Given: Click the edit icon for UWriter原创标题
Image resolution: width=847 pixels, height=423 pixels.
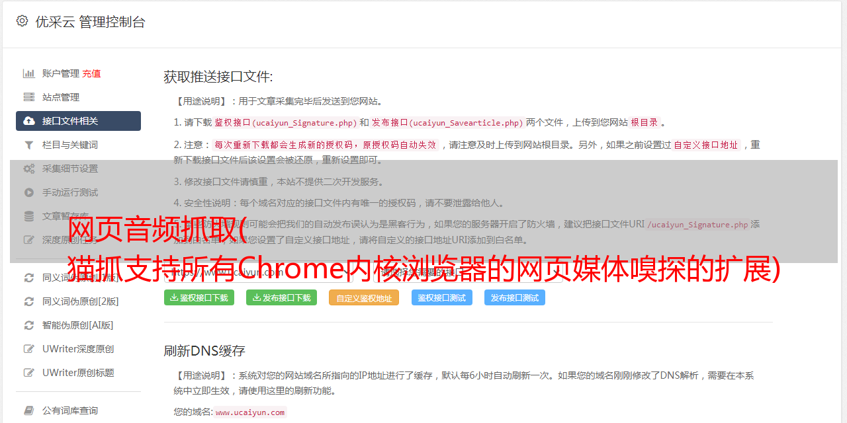Looking at the screenshot, I should coord(29,373).
